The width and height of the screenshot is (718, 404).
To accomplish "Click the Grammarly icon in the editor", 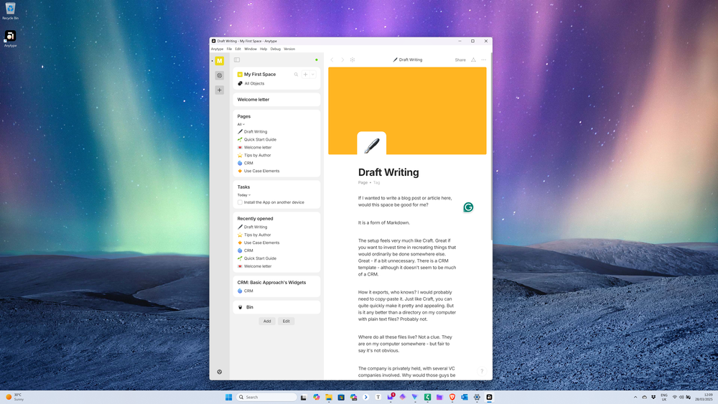I will 468,207.
